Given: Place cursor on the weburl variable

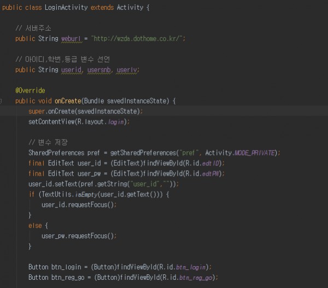Looking at the screenshot, I should click(71, 39).
